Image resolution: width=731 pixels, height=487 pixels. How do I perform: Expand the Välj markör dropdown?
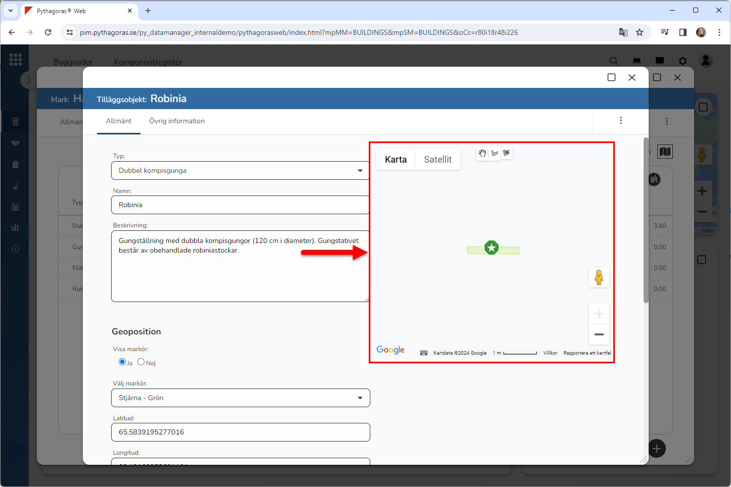pos(240,398)
